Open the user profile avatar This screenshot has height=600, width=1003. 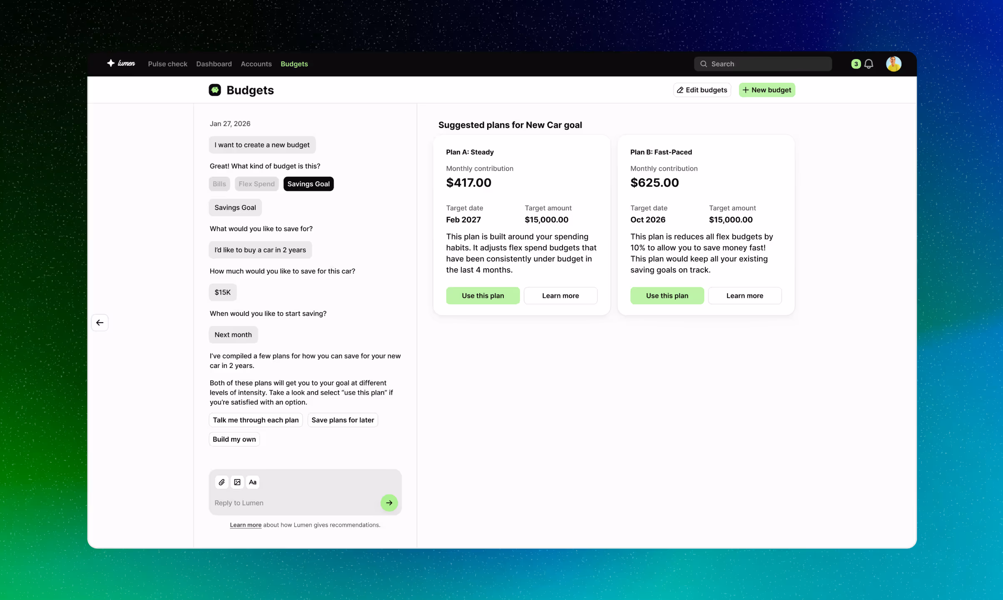click(x=893, y=64)
